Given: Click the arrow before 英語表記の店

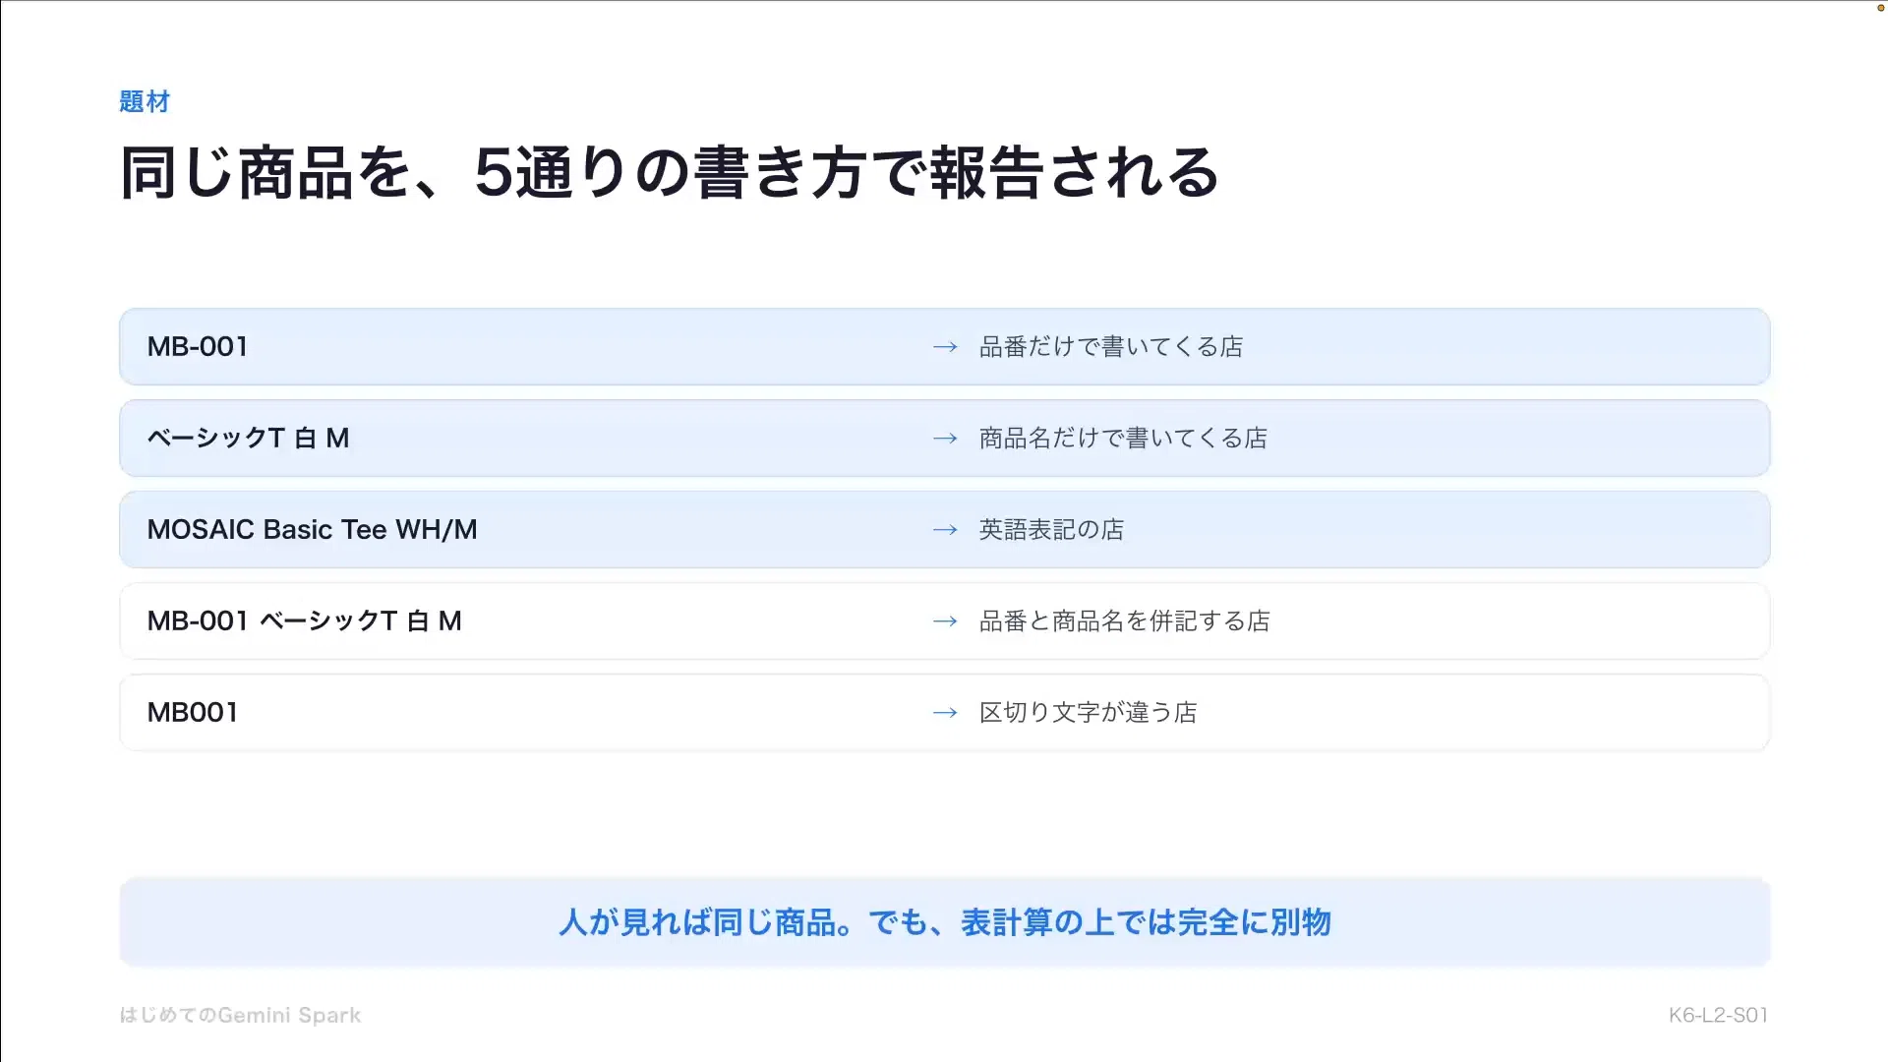Looking at the screenshot, I should [945, 530].
